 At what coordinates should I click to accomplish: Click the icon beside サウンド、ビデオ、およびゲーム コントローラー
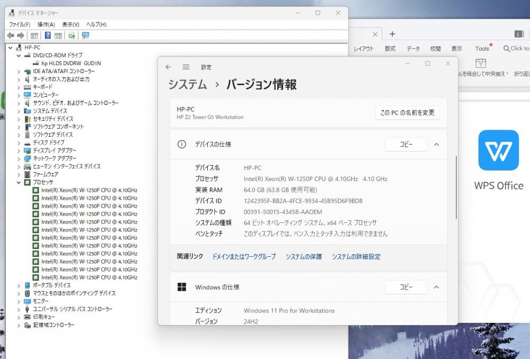pos(28,103)
